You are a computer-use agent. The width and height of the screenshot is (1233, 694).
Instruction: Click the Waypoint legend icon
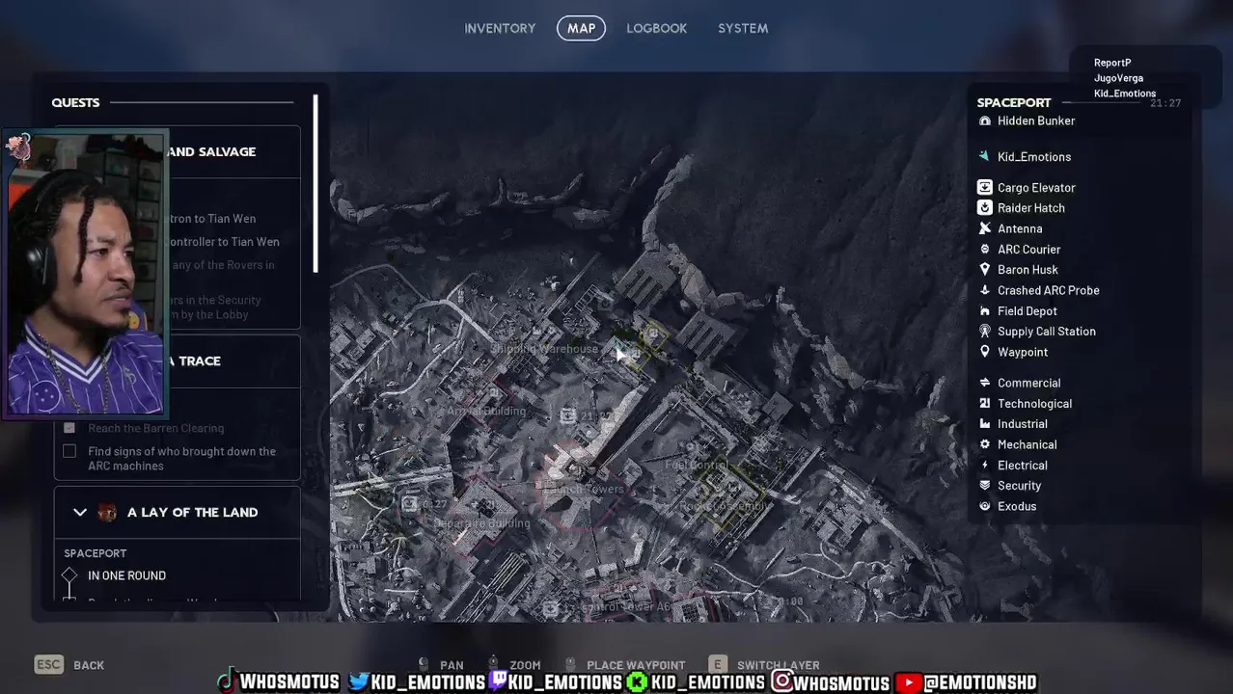[984, 352]
